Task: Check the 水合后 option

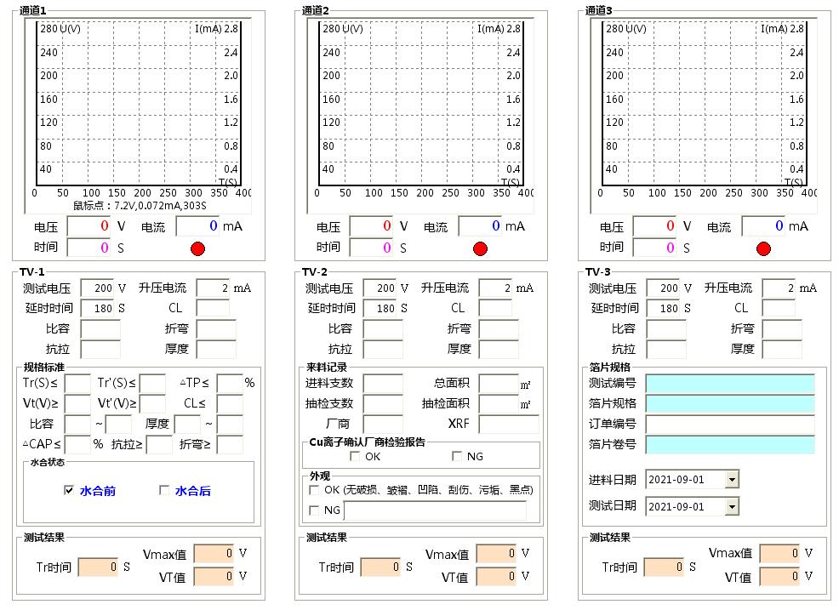Action: coord(164,490)
